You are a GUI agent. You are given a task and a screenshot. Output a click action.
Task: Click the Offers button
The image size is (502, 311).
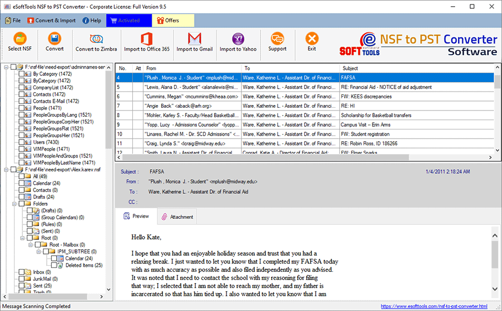click(x=167, y=21)
